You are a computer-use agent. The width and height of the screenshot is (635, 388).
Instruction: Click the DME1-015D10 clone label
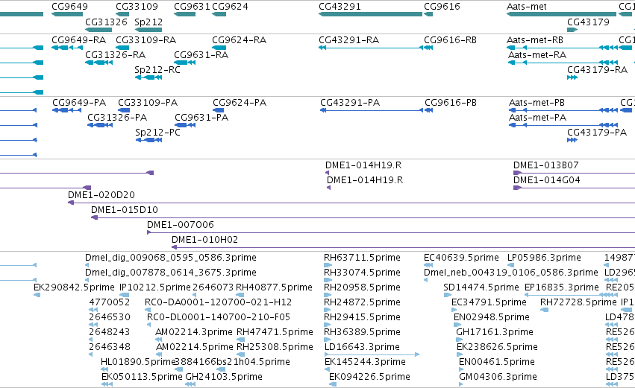[125, 210]
